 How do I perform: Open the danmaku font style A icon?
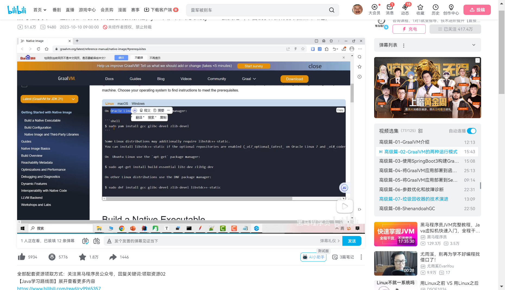click(109, 241)
